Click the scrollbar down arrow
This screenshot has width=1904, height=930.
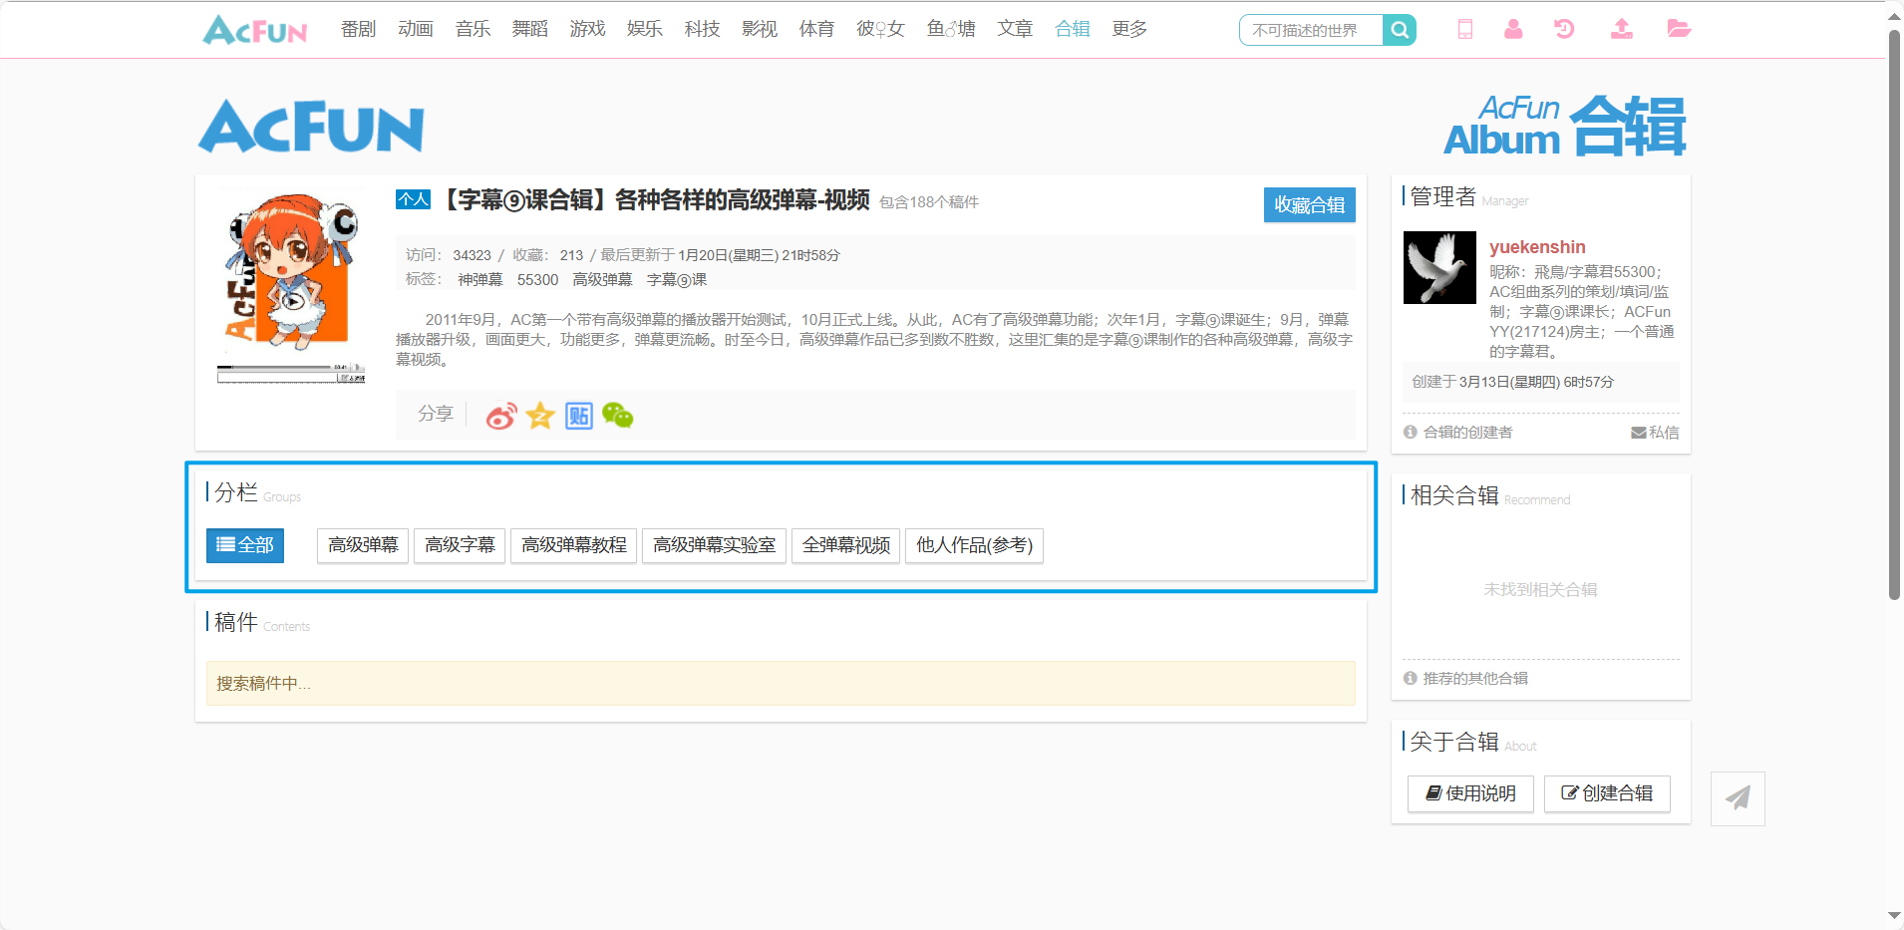click(1894, 916)
